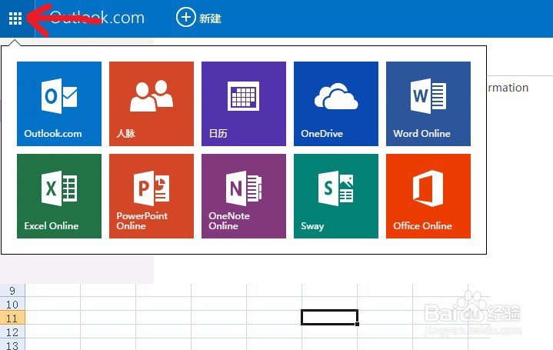
Task: Launch the Word Online tile
Action: 428,104
